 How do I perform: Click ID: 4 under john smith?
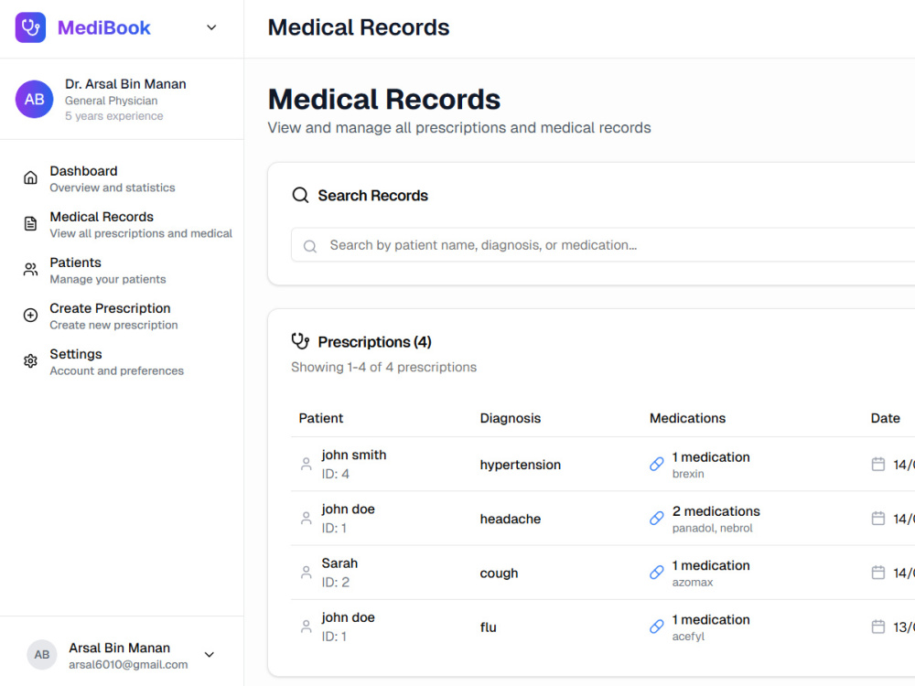[335, 474]
